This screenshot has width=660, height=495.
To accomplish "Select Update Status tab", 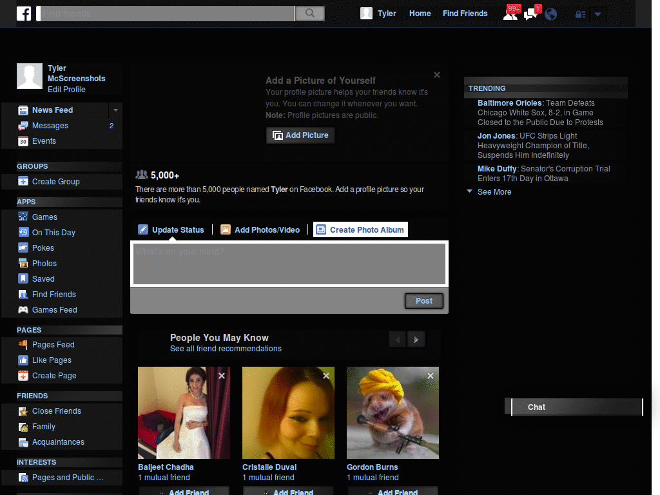I will [x=171, y=230].
